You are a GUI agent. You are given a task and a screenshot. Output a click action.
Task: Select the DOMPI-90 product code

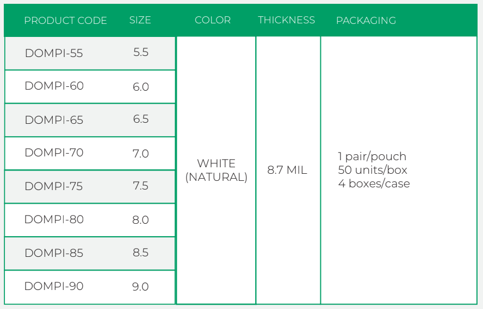click(54, 286)
